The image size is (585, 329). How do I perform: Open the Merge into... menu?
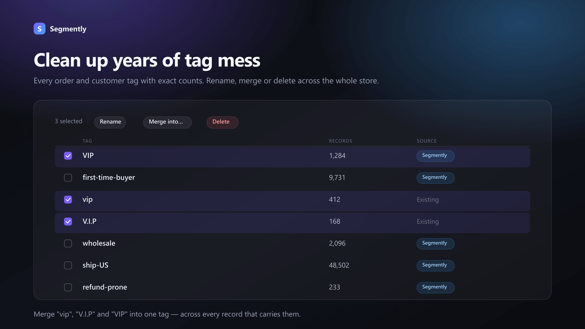point(167,122)
